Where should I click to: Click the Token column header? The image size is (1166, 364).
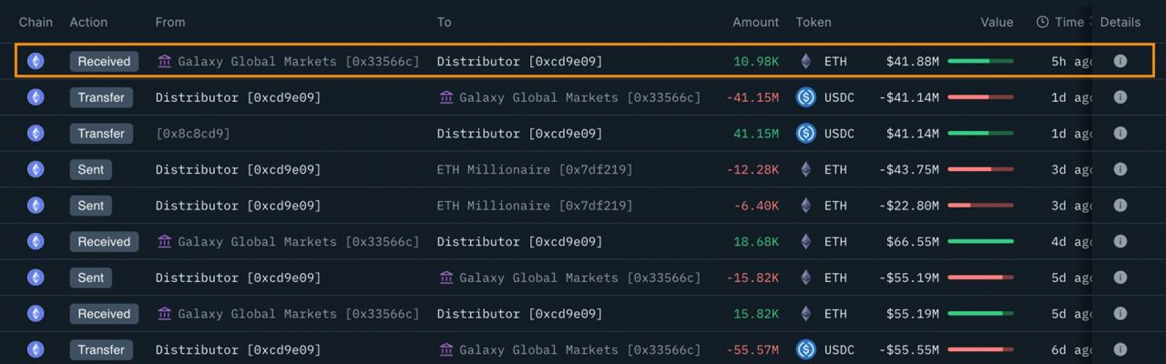click(813, 22)
